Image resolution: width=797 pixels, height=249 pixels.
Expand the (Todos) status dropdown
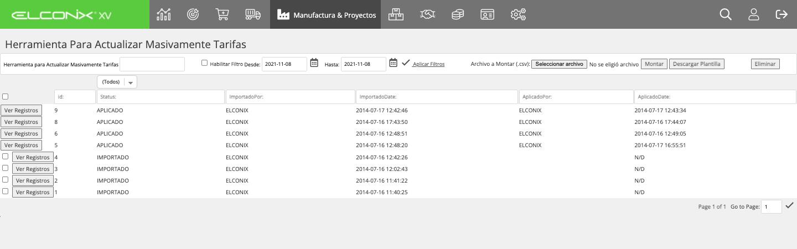click(117, 82)
